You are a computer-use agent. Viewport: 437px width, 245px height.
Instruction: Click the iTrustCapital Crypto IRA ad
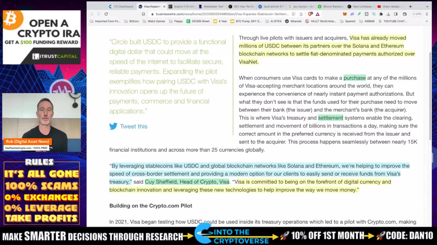click(42, 37)
